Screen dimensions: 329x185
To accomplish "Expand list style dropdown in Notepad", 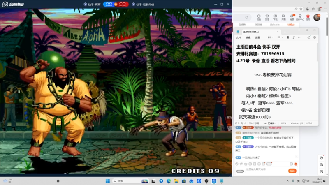I will click(x=280, y=37).
